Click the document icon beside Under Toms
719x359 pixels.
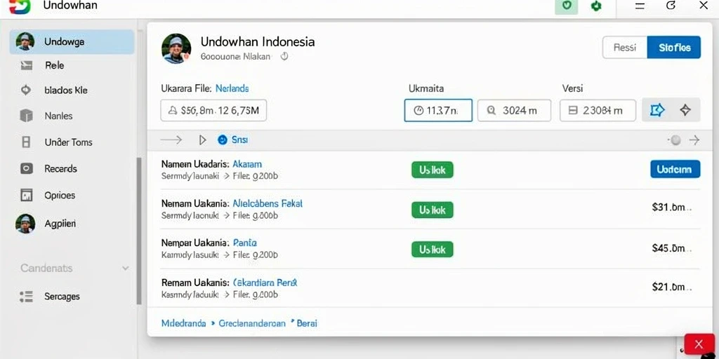coord(26,142)
